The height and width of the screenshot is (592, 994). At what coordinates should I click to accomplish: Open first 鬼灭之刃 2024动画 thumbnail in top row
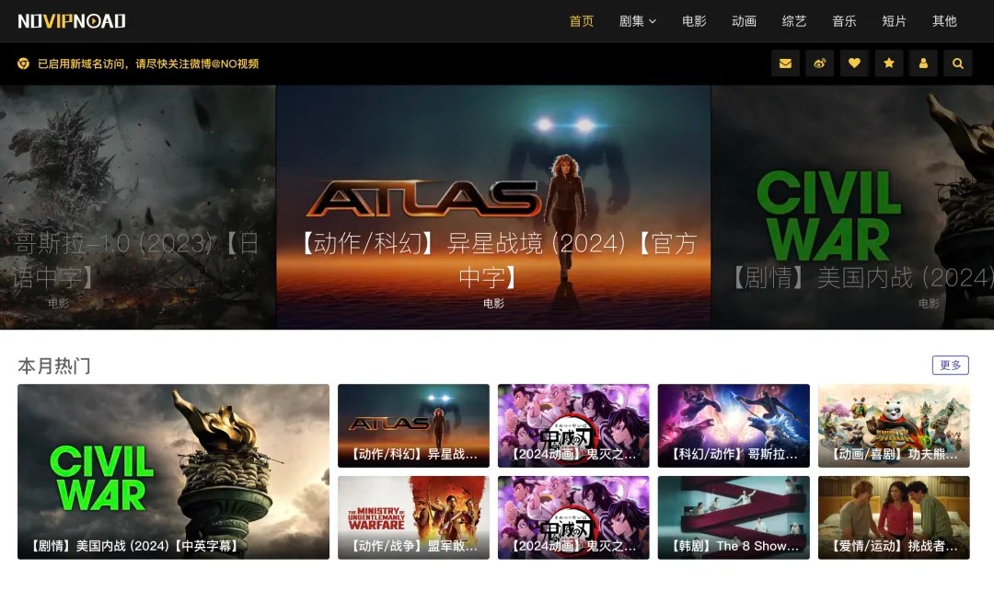point(573,426)
